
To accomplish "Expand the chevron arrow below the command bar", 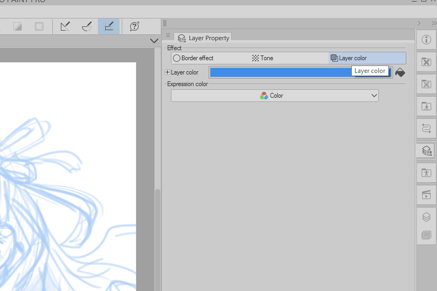I will point(154,41).
